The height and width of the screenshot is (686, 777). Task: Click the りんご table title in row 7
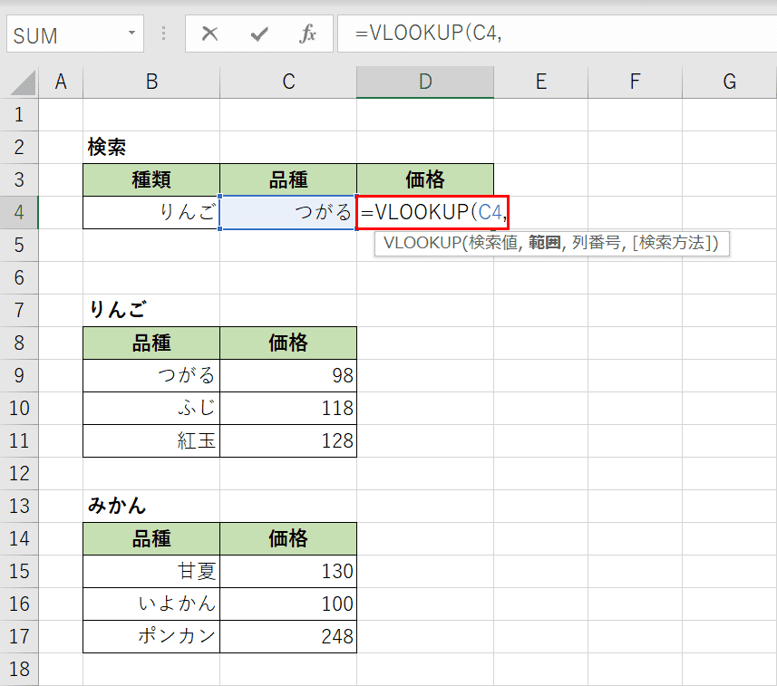[151, 310]
